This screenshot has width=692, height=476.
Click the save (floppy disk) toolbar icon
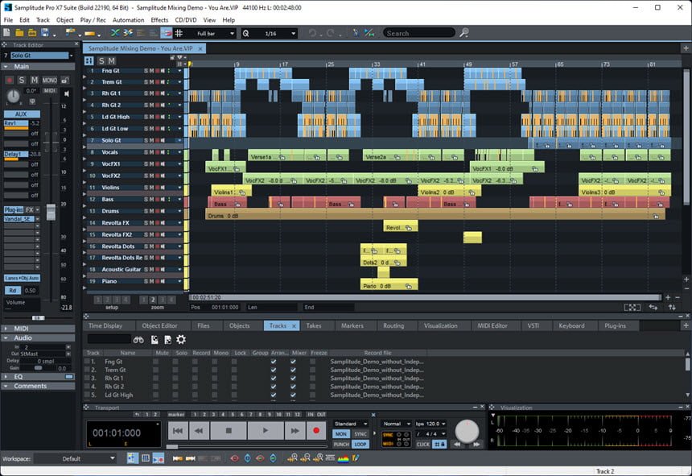[45, 33]
